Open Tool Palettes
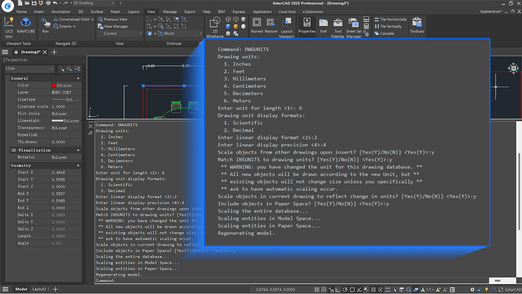 pyautogui.click(x=338, y=28)
